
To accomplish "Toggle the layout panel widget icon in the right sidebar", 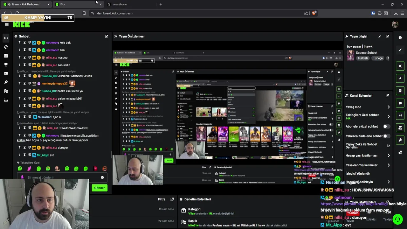I will coord(400,128).
